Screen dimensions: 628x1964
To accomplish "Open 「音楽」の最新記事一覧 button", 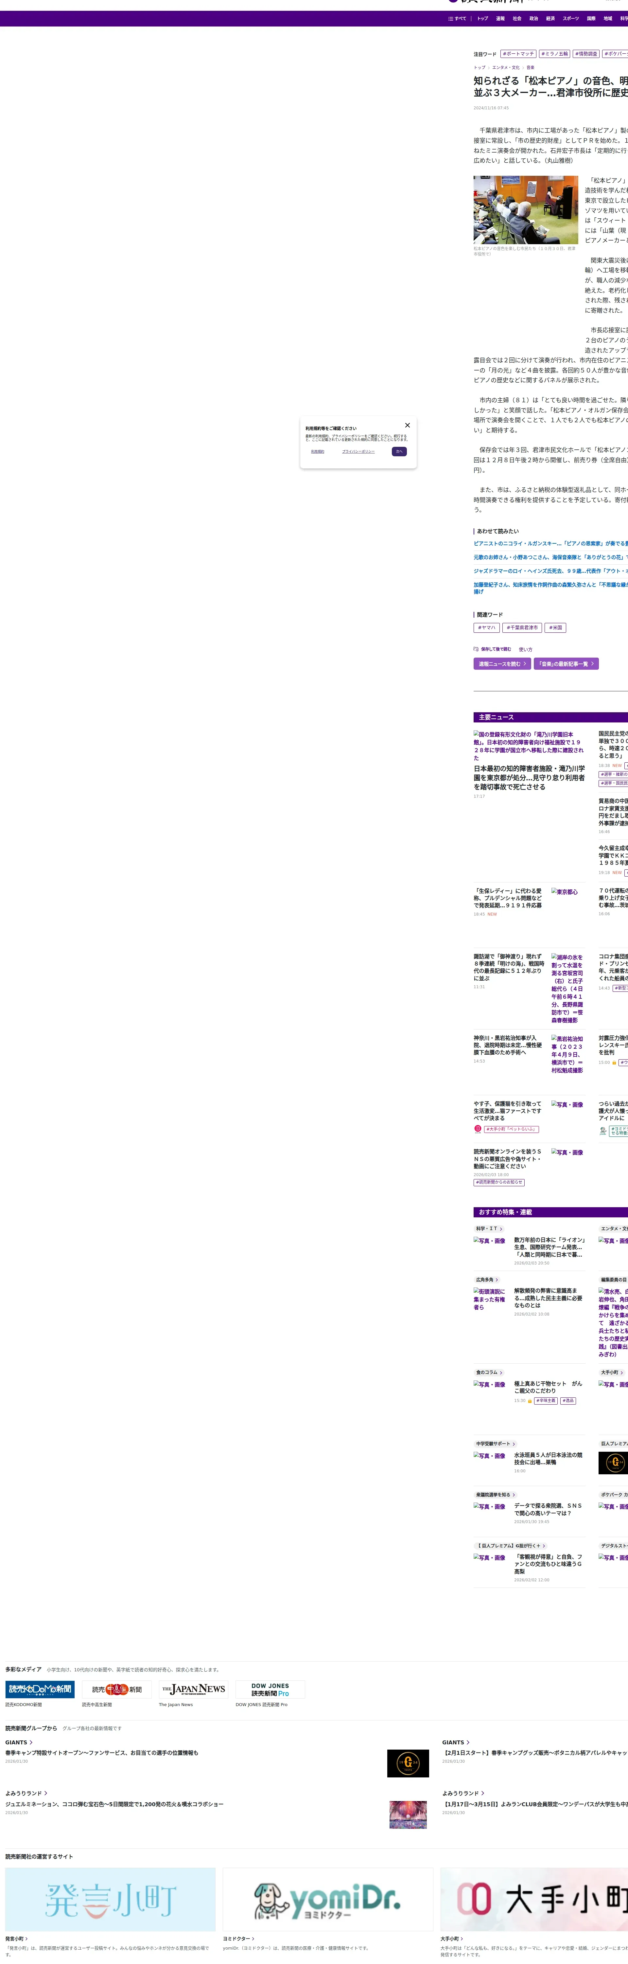I will pyautogui.click(x=566, y=664).
